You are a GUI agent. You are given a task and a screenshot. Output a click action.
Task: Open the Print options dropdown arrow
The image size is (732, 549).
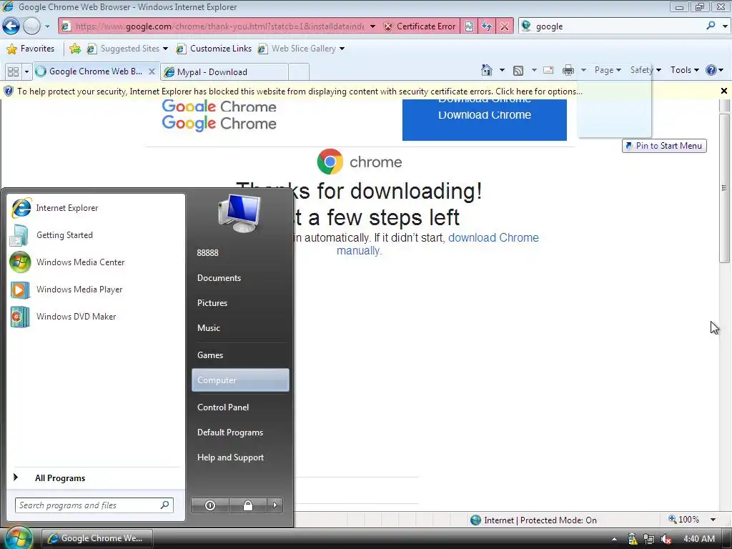[x=583, y=71]
